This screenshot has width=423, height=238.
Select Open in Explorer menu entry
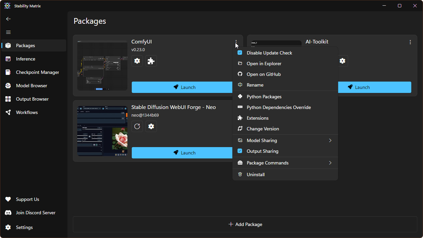(285, 64)
